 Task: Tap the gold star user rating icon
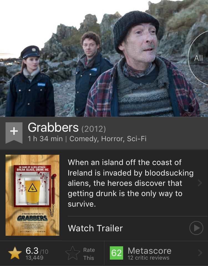point(15,253)
